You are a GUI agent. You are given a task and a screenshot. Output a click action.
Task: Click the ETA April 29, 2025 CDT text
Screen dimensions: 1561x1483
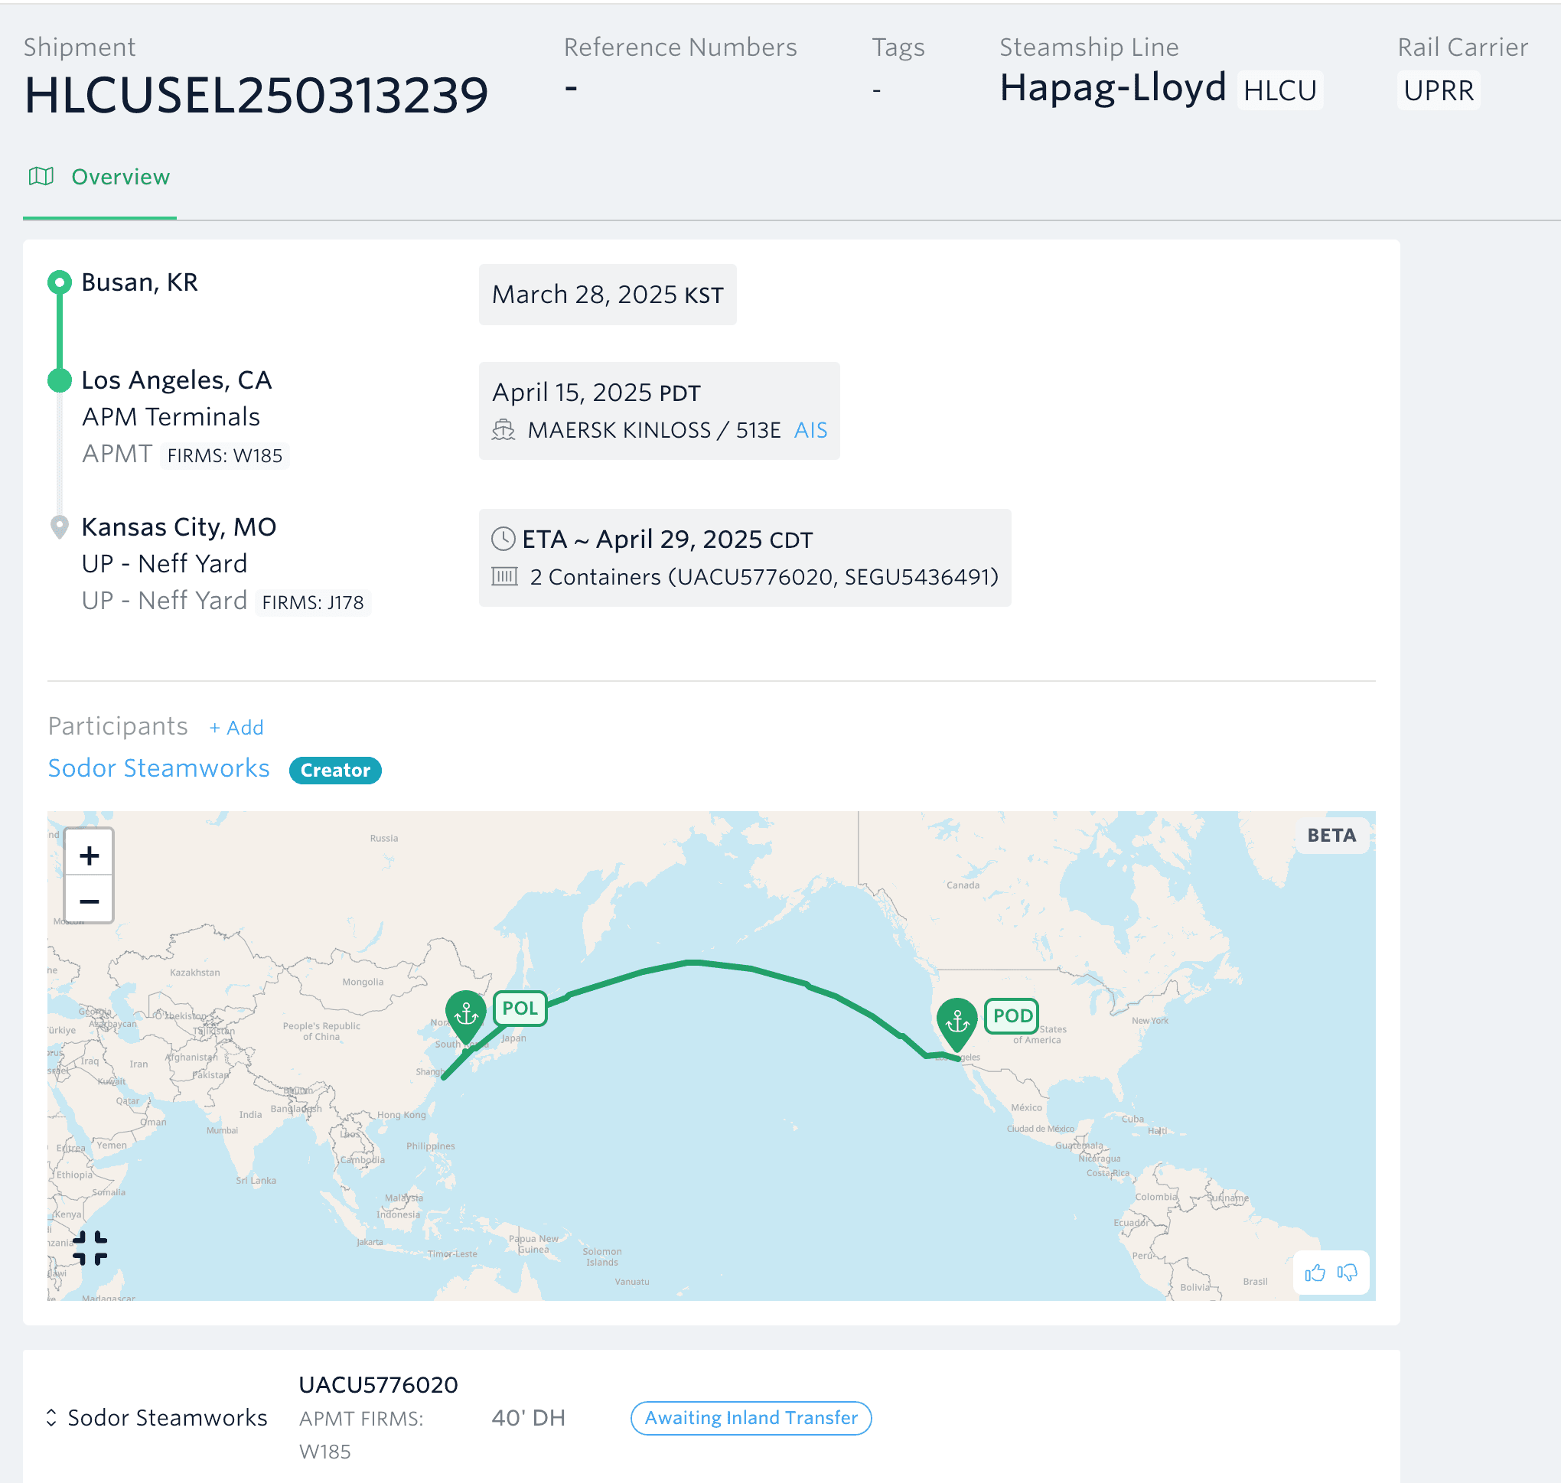pyautogui.click(x=668, y=540)
